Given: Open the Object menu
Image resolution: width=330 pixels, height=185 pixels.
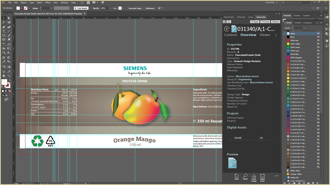Looking at the screenshot, I should click(24, 3).
